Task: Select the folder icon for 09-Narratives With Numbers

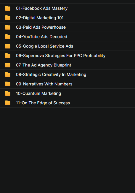Action: pos(8,84)
